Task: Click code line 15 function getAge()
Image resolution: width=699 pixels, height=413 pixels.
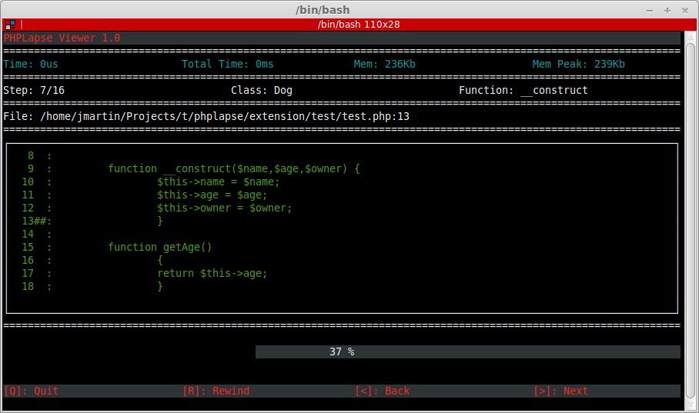Action: tap(160, 248)
